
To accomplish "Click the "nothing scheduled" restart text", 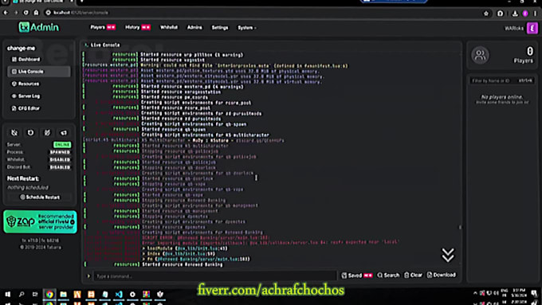I will click(28, 188).
